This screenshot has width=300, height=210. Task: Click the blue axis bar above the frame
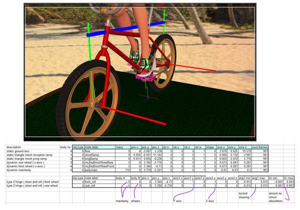tap(125, 29)
